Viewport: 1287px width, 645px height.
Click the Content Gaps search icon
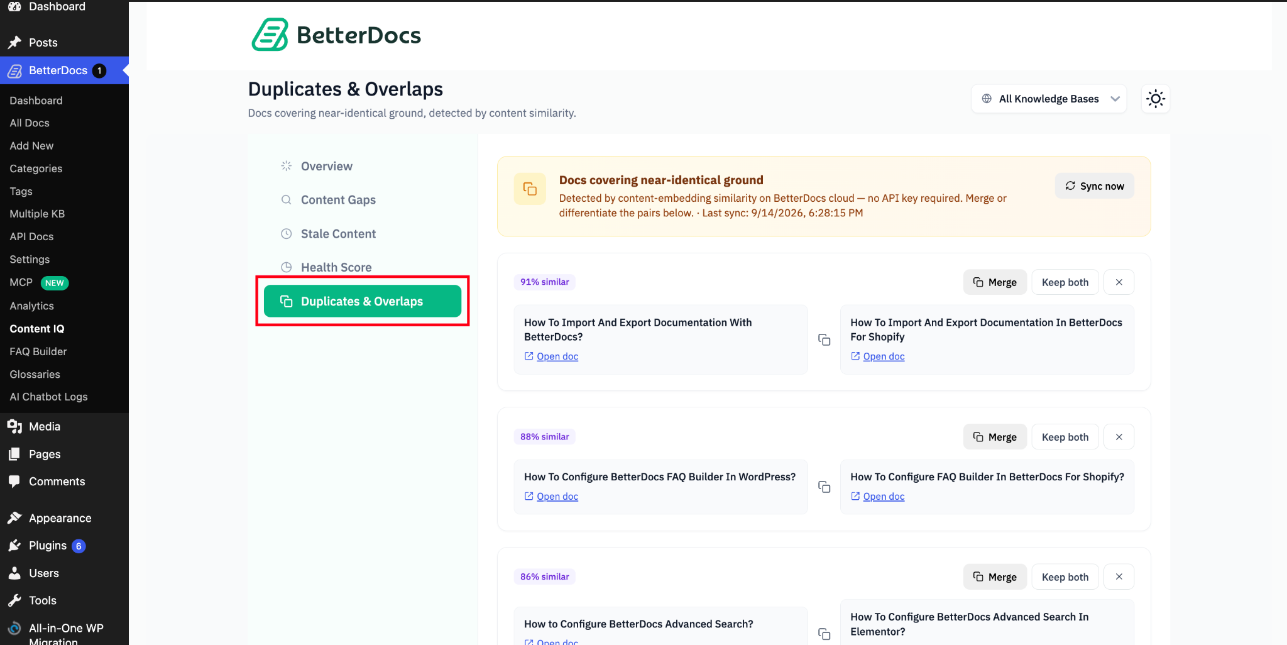point(286,200)
